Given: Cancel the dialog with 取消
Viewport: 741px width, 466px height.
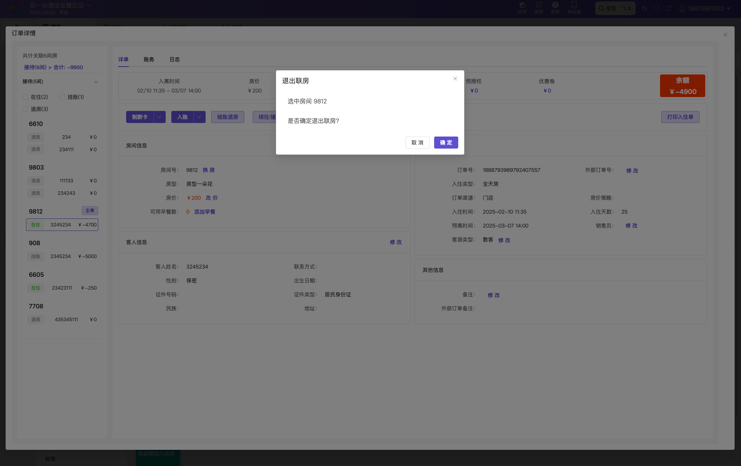Looking at the screenshot, I should pyautogui.click(x=417, y=143).
